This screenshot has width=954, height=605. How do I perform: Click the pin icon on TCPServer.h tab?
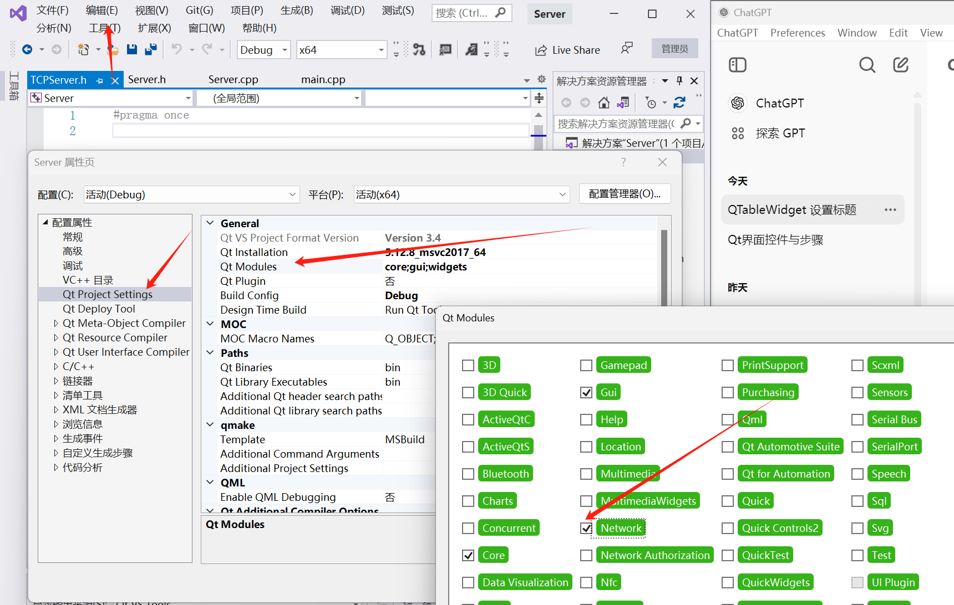tap(100, 81)
